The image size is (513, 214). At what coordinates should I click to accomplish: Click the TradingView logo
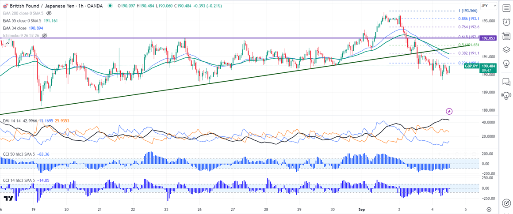[9, 199]
